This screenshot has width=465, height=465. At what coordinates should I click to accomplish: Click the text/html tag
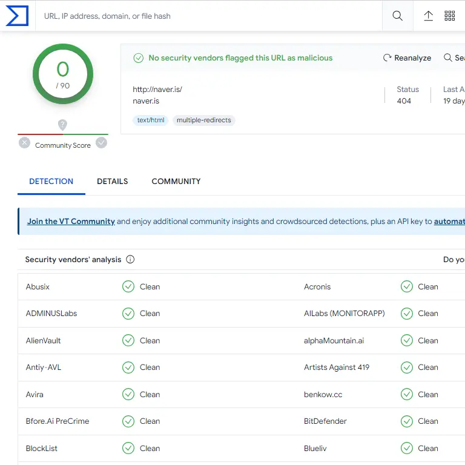tap(150, 120)
